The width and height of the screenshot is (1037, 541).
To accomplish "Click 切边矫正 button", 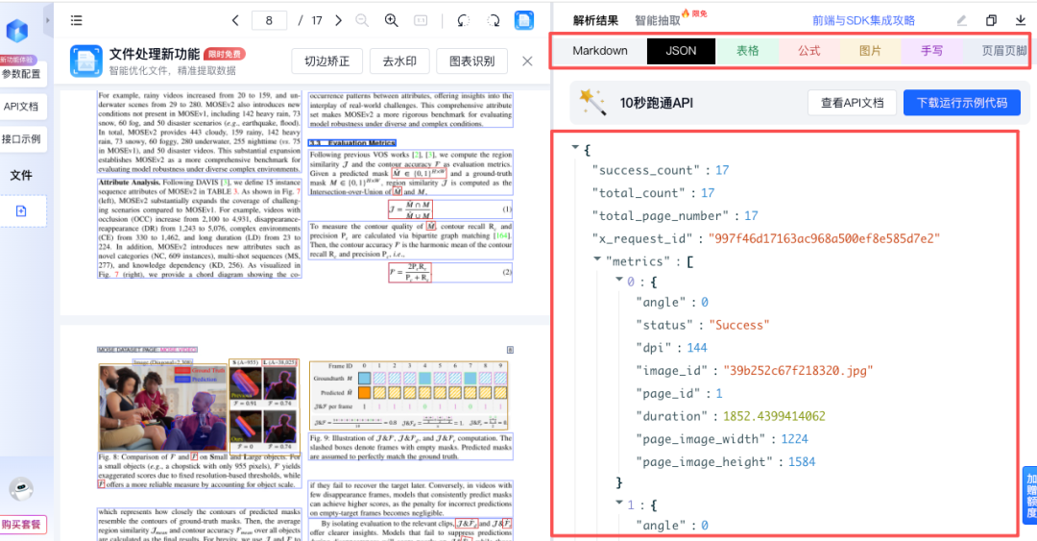I will tap(326, 61).
